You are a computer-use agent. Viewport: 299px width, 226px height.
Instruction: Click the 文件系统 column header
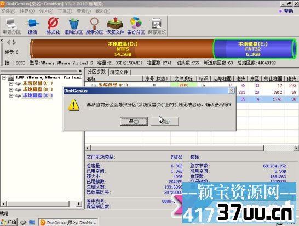(183, 78)
